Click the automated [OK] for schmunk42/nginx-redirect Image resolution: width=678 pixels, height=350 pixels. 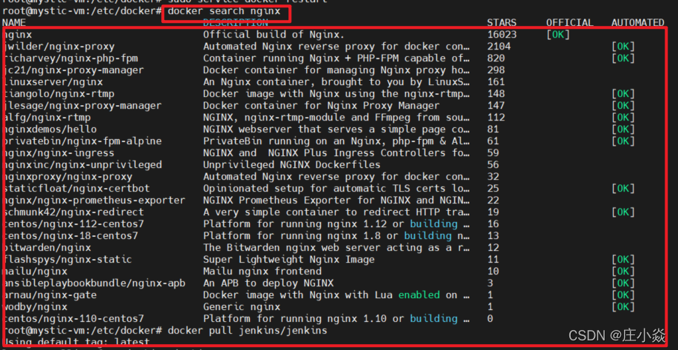[x=623, y=212]
